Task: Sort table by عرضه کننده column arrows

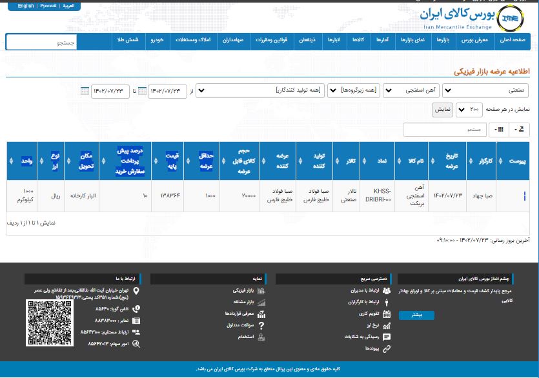Action: (263, 161)
